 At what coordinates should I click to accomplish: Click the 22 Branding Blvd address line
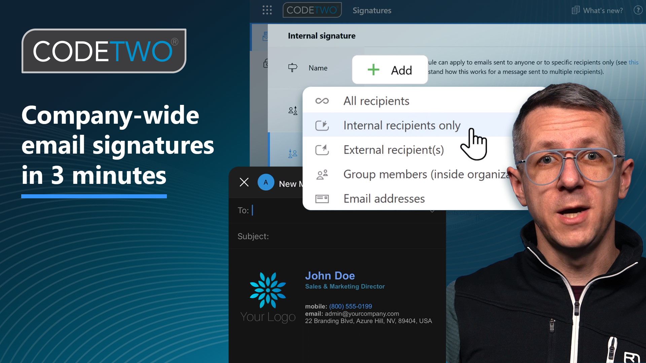point(368,321)
